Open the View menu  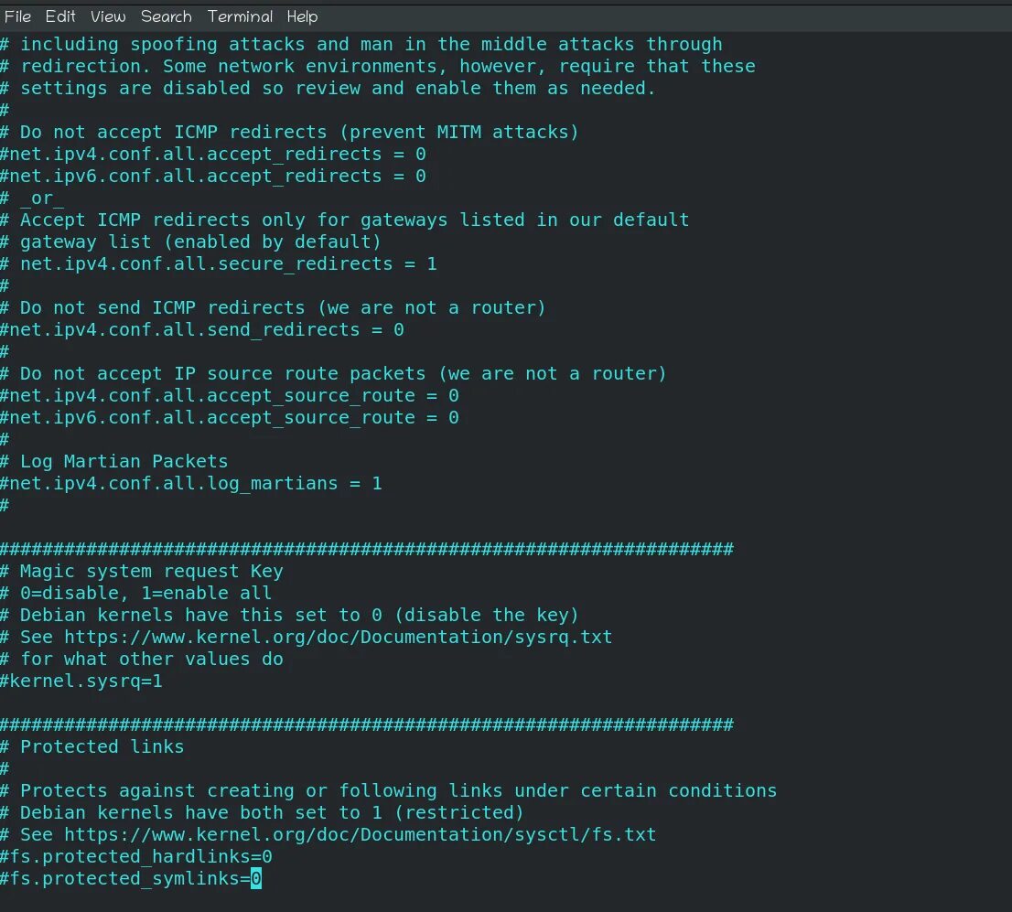pos(108,16)
